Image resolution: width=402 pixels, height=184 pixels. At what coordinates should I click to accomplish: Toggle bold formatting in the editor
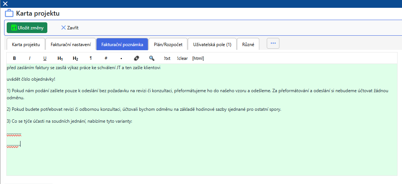(x=15, y=58)
